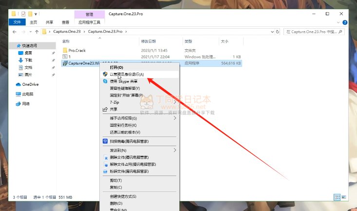
Task: Open the File ribbon tab
Action: coord(17,22)
